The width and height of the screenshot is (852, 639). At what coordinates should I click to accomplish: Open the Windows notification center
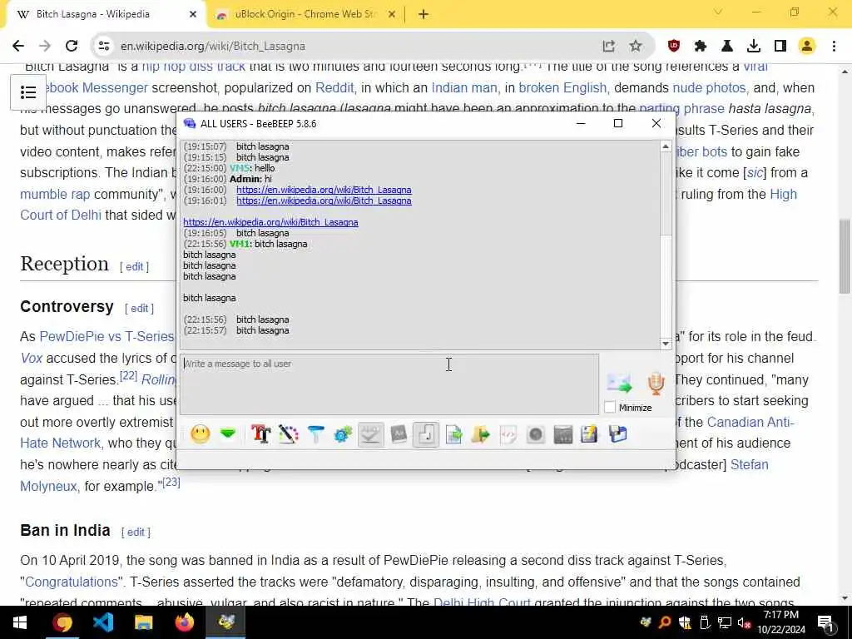[x=826, y=622]
